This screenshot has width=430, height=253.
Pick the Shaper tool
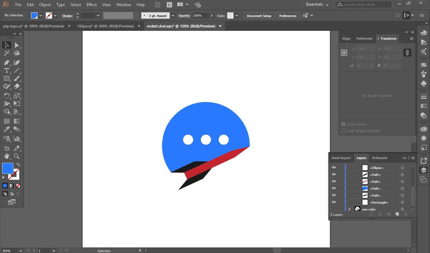click(7, 86)
